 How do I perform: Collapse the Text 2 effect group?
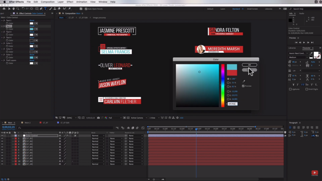(x=2, y=26)
